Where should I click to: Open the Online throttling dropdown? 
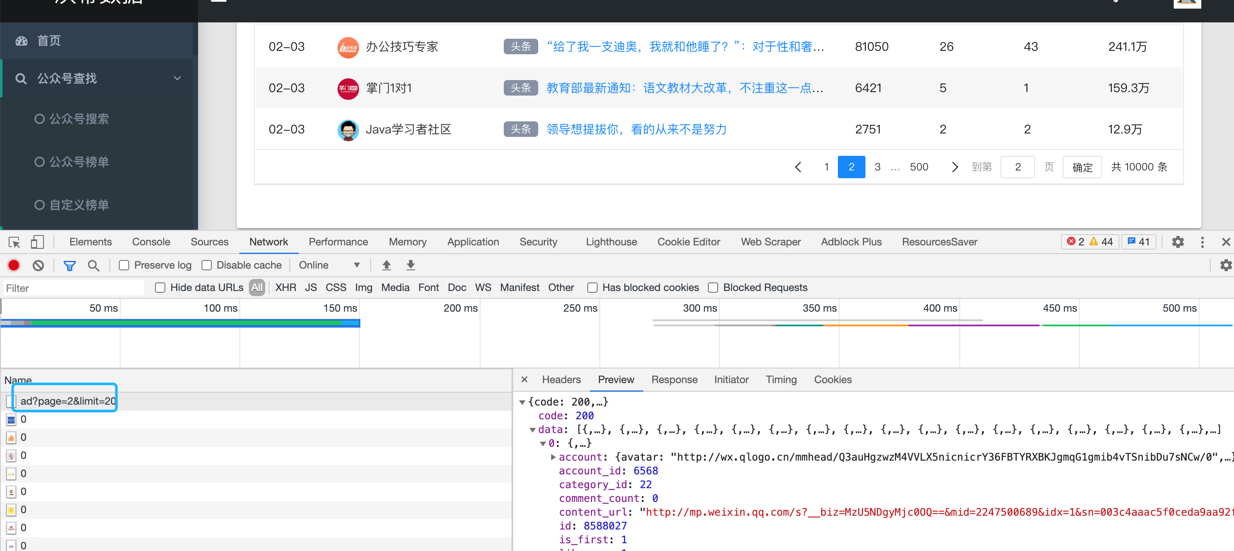pyautogui.click(x=329, y=265)
